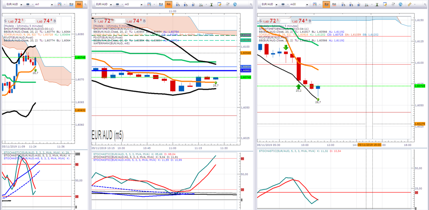Click the B buy button in the m5 chart
Viewport: 429px width, 210px height.
[144, 21]
